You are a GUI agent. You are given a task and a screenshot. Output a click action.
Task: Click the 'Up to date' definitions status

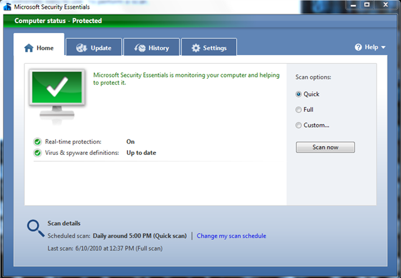click(x=141, y=153)
